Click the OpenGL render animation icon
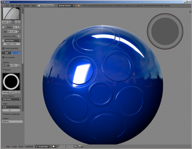Image resolution: width=192 pixels, height=149 pixels. click(x=82, y=146)
